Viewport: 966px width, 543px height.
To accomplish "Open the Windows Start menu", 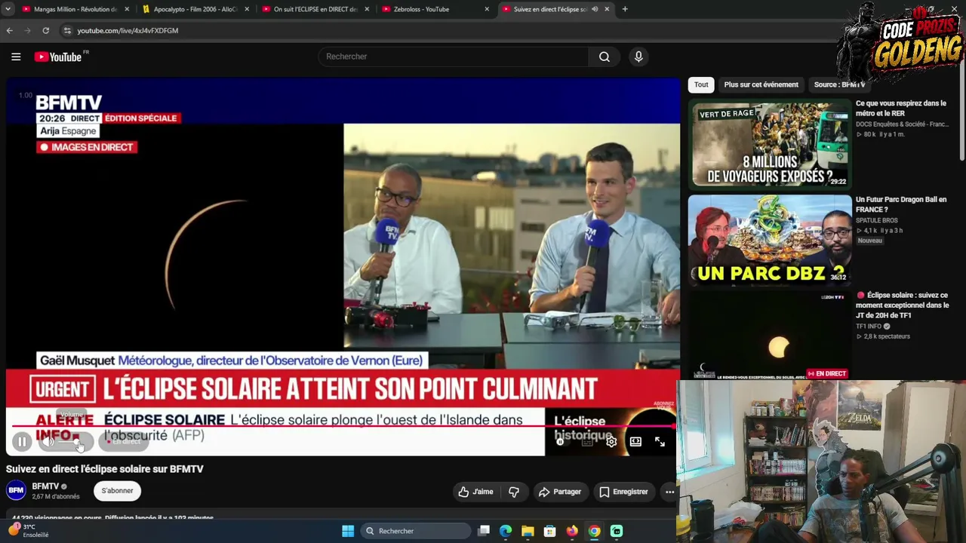I will (348, 531).
